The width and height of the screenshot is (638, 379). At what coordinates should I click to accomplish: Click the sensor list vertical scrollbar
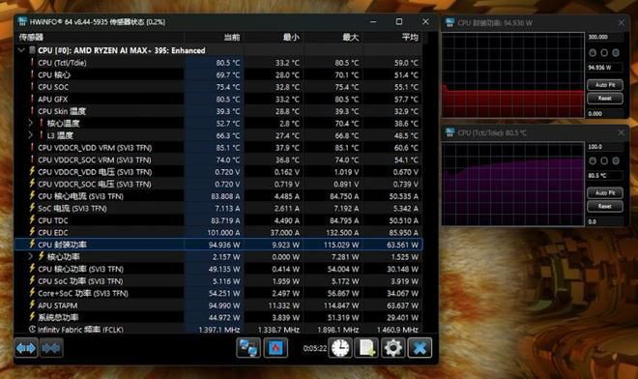click(426, 183)
